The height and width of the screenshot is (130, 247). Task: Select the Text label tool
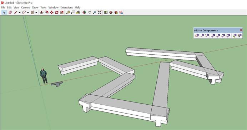73,12
